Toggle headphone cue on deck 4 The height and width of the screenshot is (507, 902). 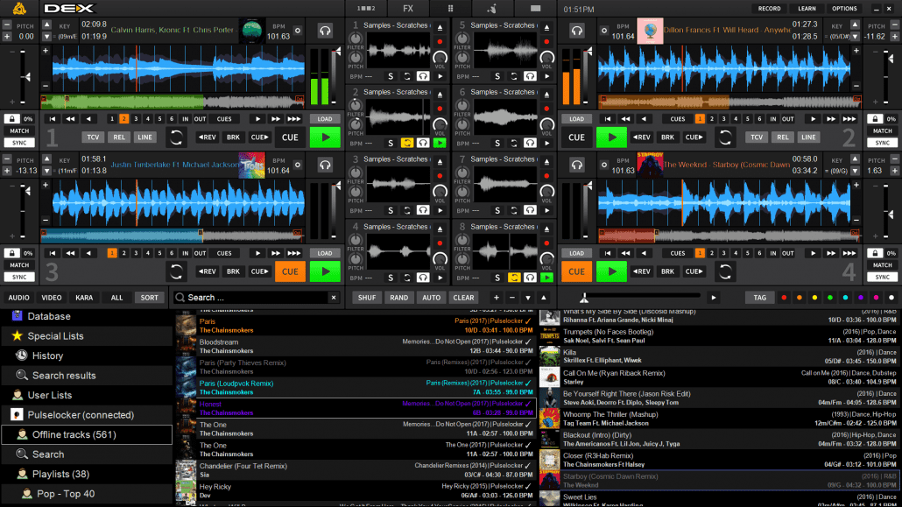click(x=576, y=165)
